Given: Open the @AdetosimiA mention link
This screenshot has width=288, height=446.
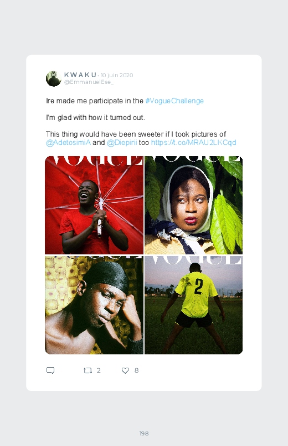Looking at the screenshot, I should (x=68, y=142).
